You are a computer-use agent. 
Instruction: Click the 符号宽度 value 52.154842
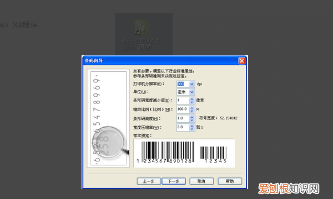(x=229, y=118)
